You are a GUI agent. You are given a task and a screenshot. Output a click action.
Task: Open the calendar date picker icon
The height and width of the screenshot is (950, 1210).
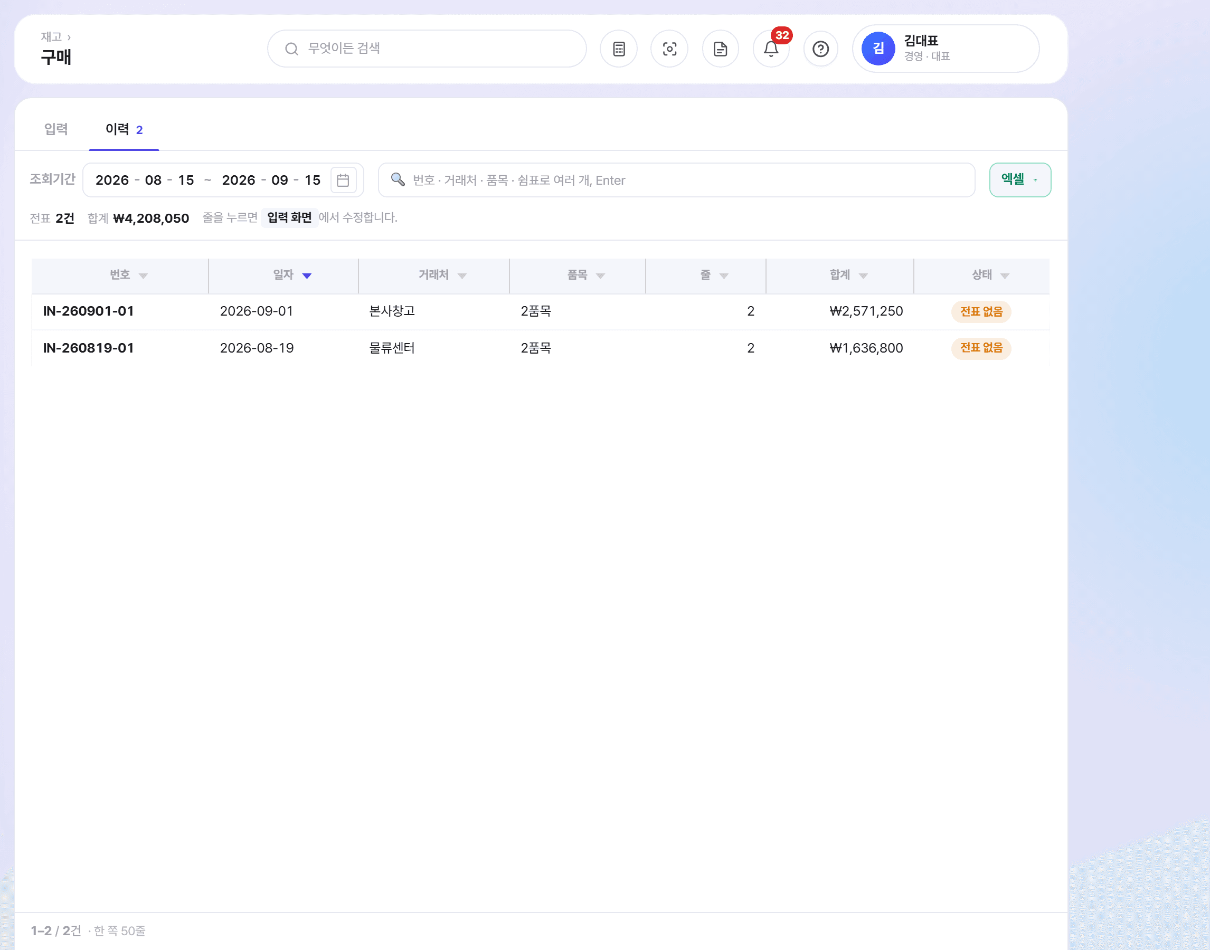pos(343,180)
